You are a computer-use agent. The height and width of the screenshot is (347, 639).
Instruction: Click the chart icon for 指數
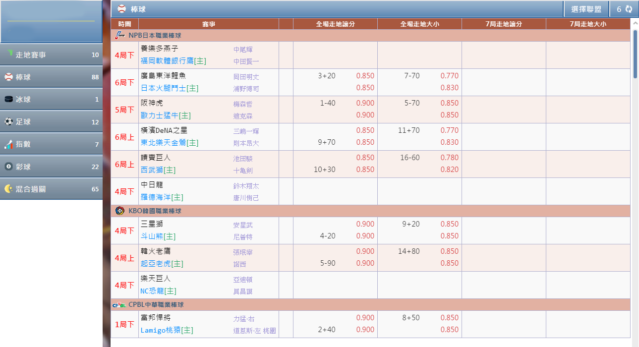[x=8, y=144]
